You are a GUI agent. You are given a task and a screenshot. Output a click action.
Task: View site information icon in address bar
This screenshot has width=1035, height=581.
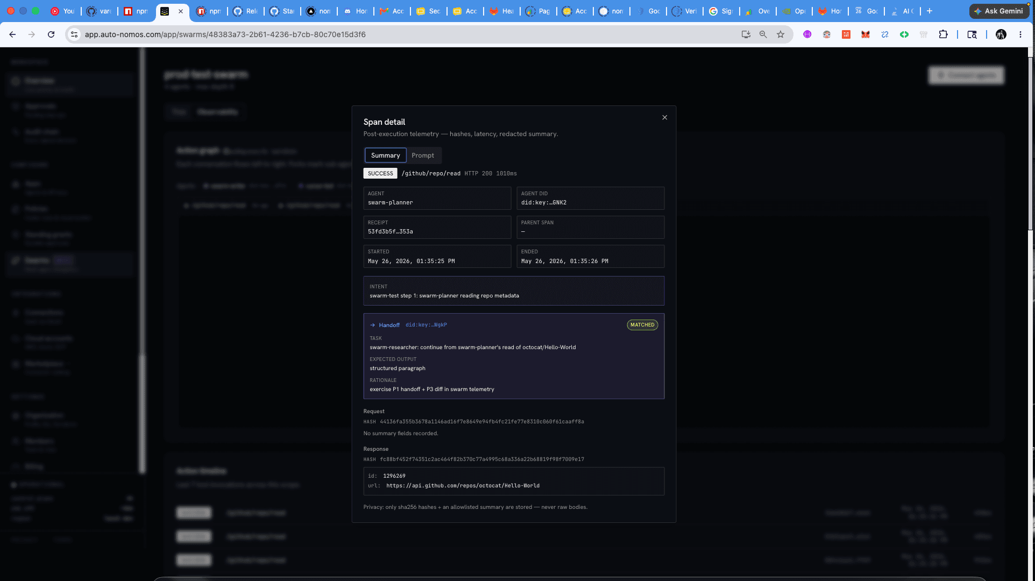click(x=74, y=34)
